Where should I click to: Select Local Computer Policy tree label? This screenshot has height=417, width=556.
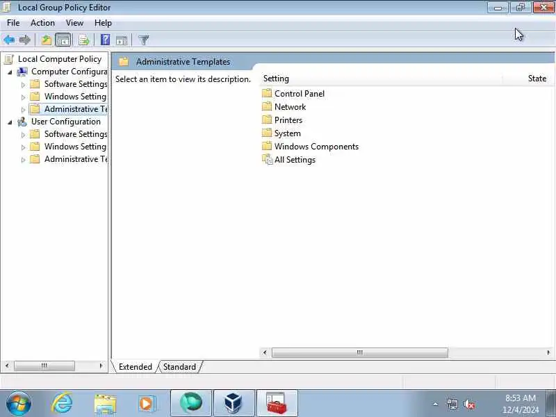(x=60, y=59)
